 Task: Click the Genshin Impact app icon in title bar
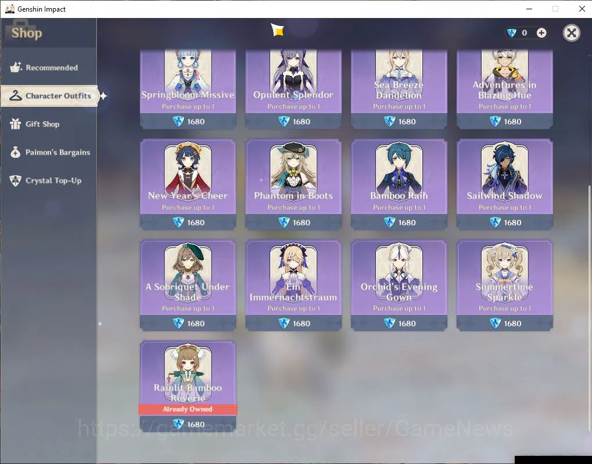tap(10, 9)
